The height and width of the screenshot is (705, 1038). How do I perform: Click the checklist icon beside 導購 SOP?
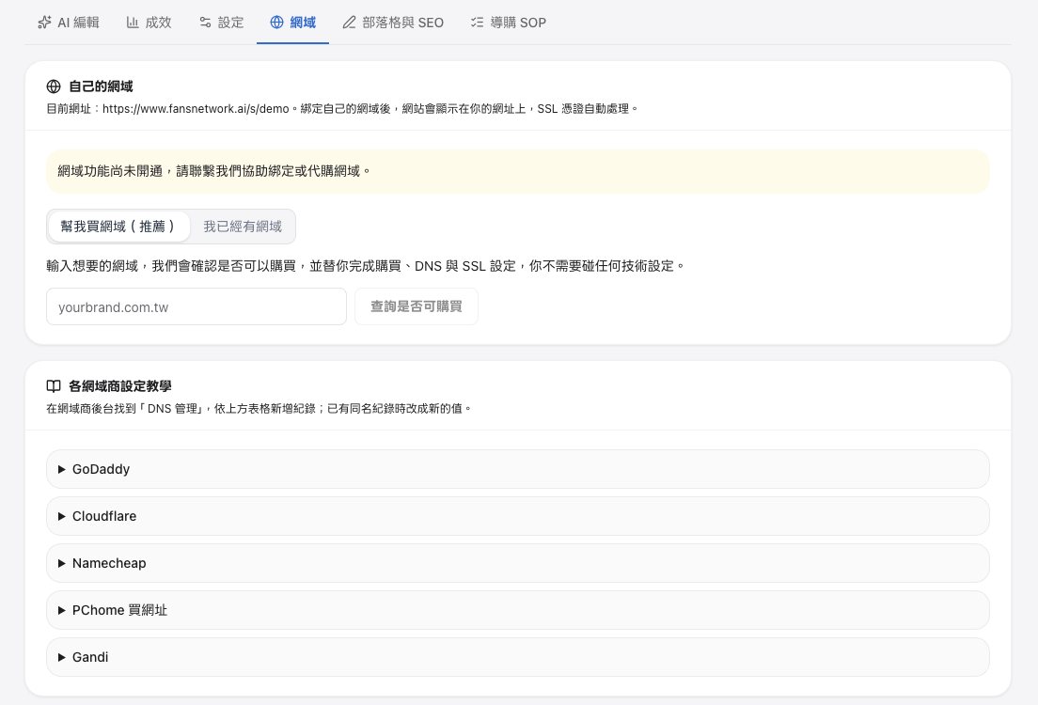477,23
